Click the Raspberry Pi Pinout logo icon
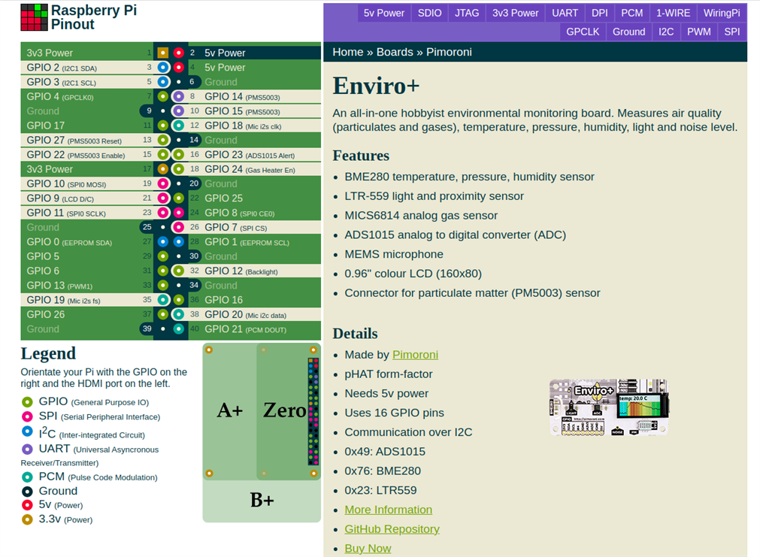The height and width of the screenshot is (557, 760). tap(34, 17)
